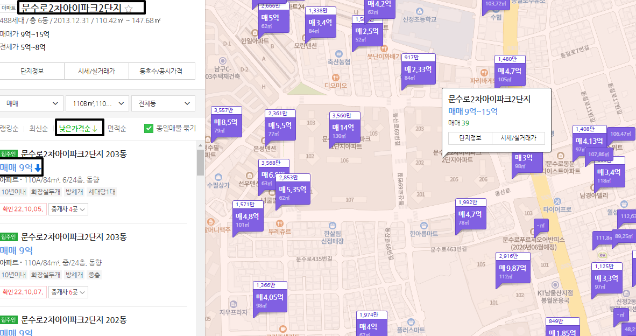Open the 동호수/공시가격 tab
This screenshot has height=336, width=636.
(x=162, y=71)
